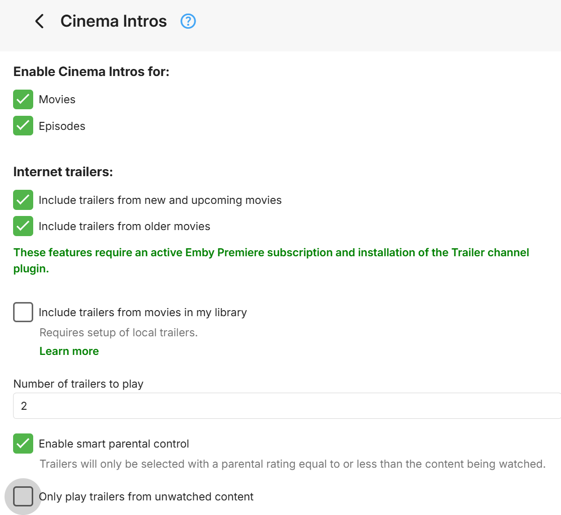This screenshot has height=515, width=561.
Task: Enable trailers from movies in my library
Action: click(23, 312)
